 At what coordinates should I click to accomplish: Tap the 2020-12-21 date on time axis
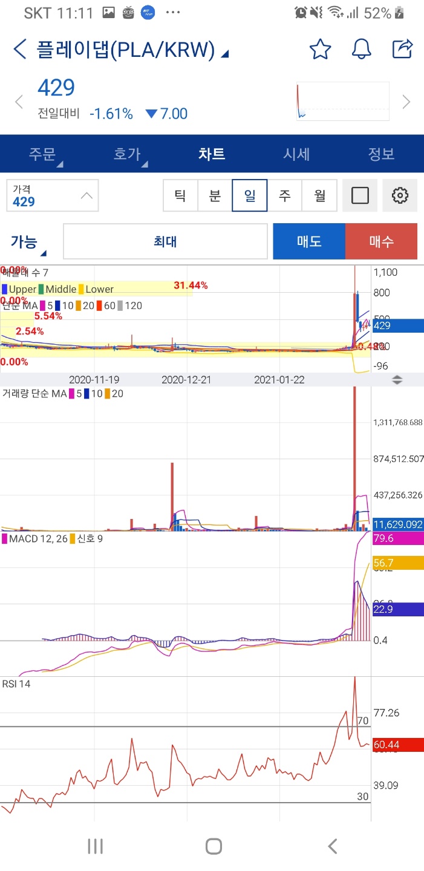(187, 380)
